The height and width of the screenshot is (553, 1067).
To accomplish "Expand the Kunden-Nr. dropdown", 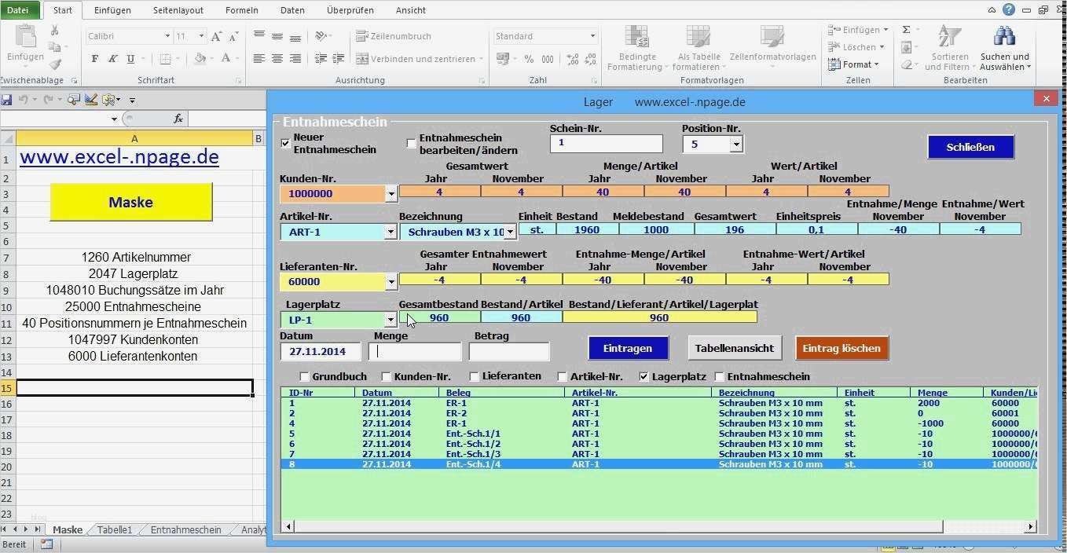I will click(x=390, y=194).
